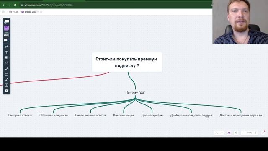Select the Кастомизация node

(x=124, y=115)
